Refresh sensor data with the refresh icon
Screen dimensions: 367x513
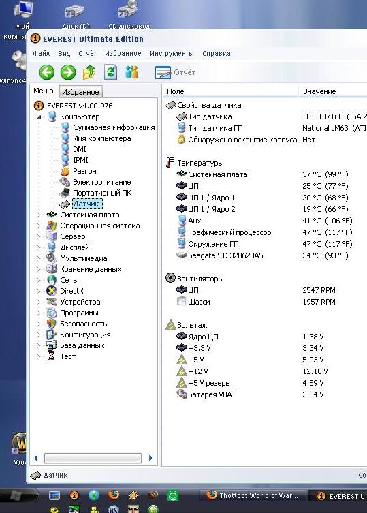[110, 72]
